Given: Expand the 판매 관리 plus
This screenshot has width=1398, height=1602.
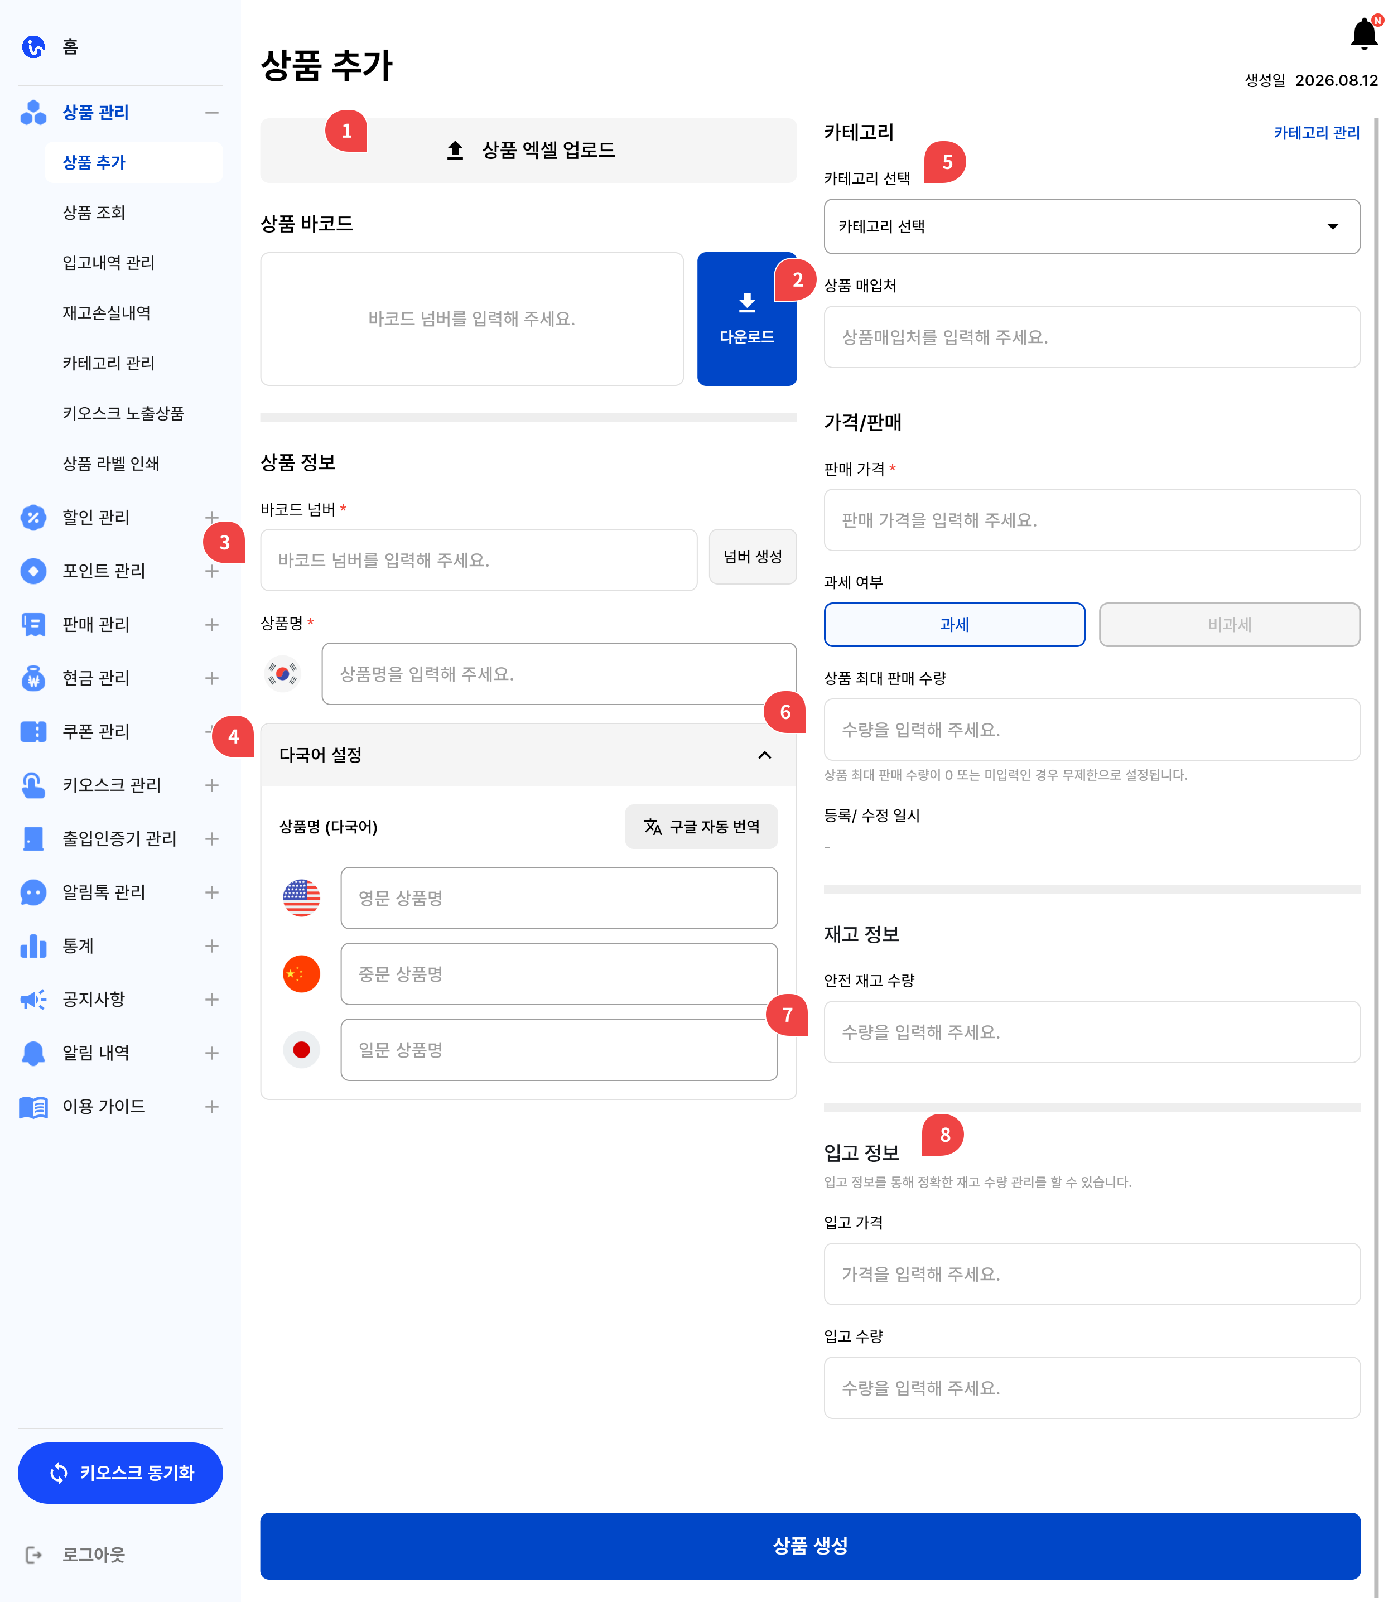Looking at the screenshot, I should (x=211, y=624).
